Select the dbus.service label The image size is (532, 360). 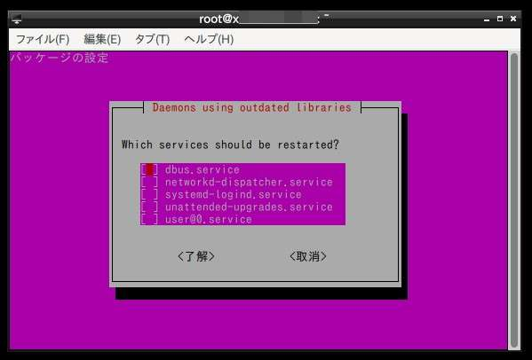[x=202, y=169]
